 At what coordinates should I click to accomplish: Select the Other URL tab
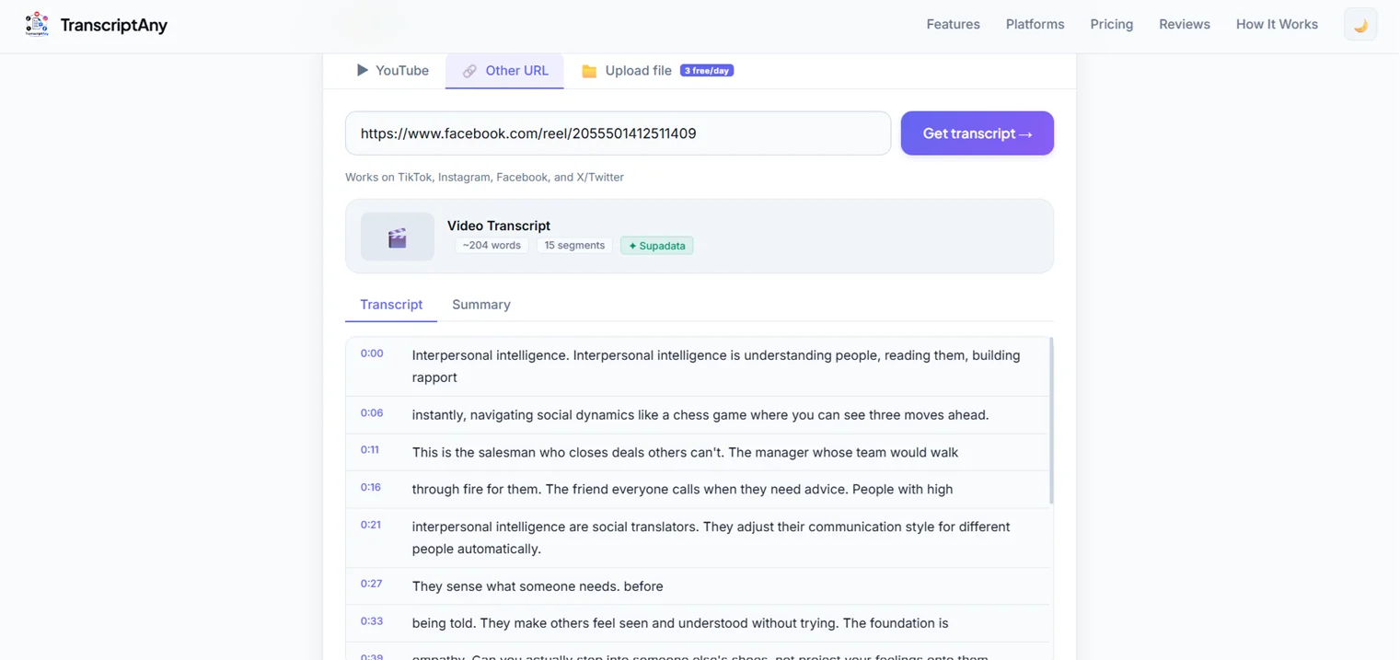pyautogui.click(x=504, y=71)
